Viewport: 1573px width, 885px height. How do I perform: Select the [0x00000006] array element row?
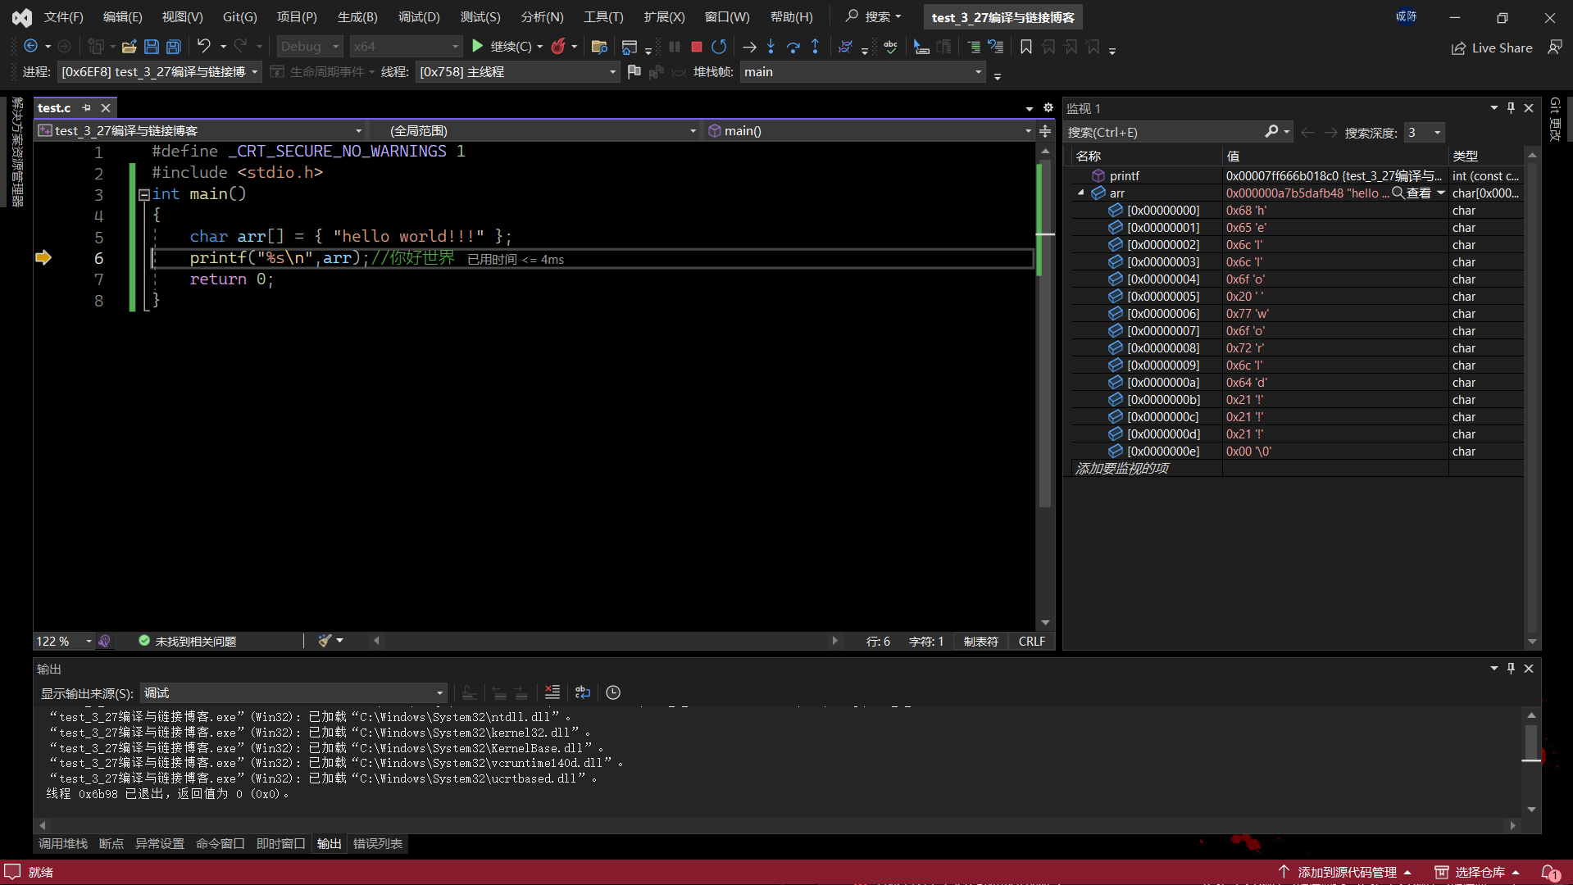coord(1298,313)
